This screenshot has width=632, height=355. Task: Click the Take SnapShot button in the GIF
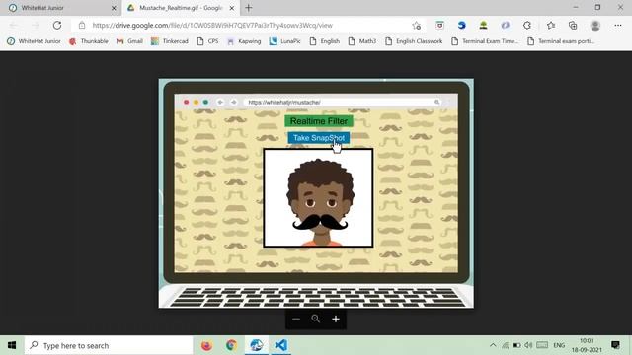point(318,138)
